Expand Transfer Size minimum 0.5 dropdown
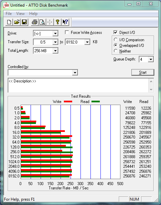161x205 pixels. pos(55,42)
